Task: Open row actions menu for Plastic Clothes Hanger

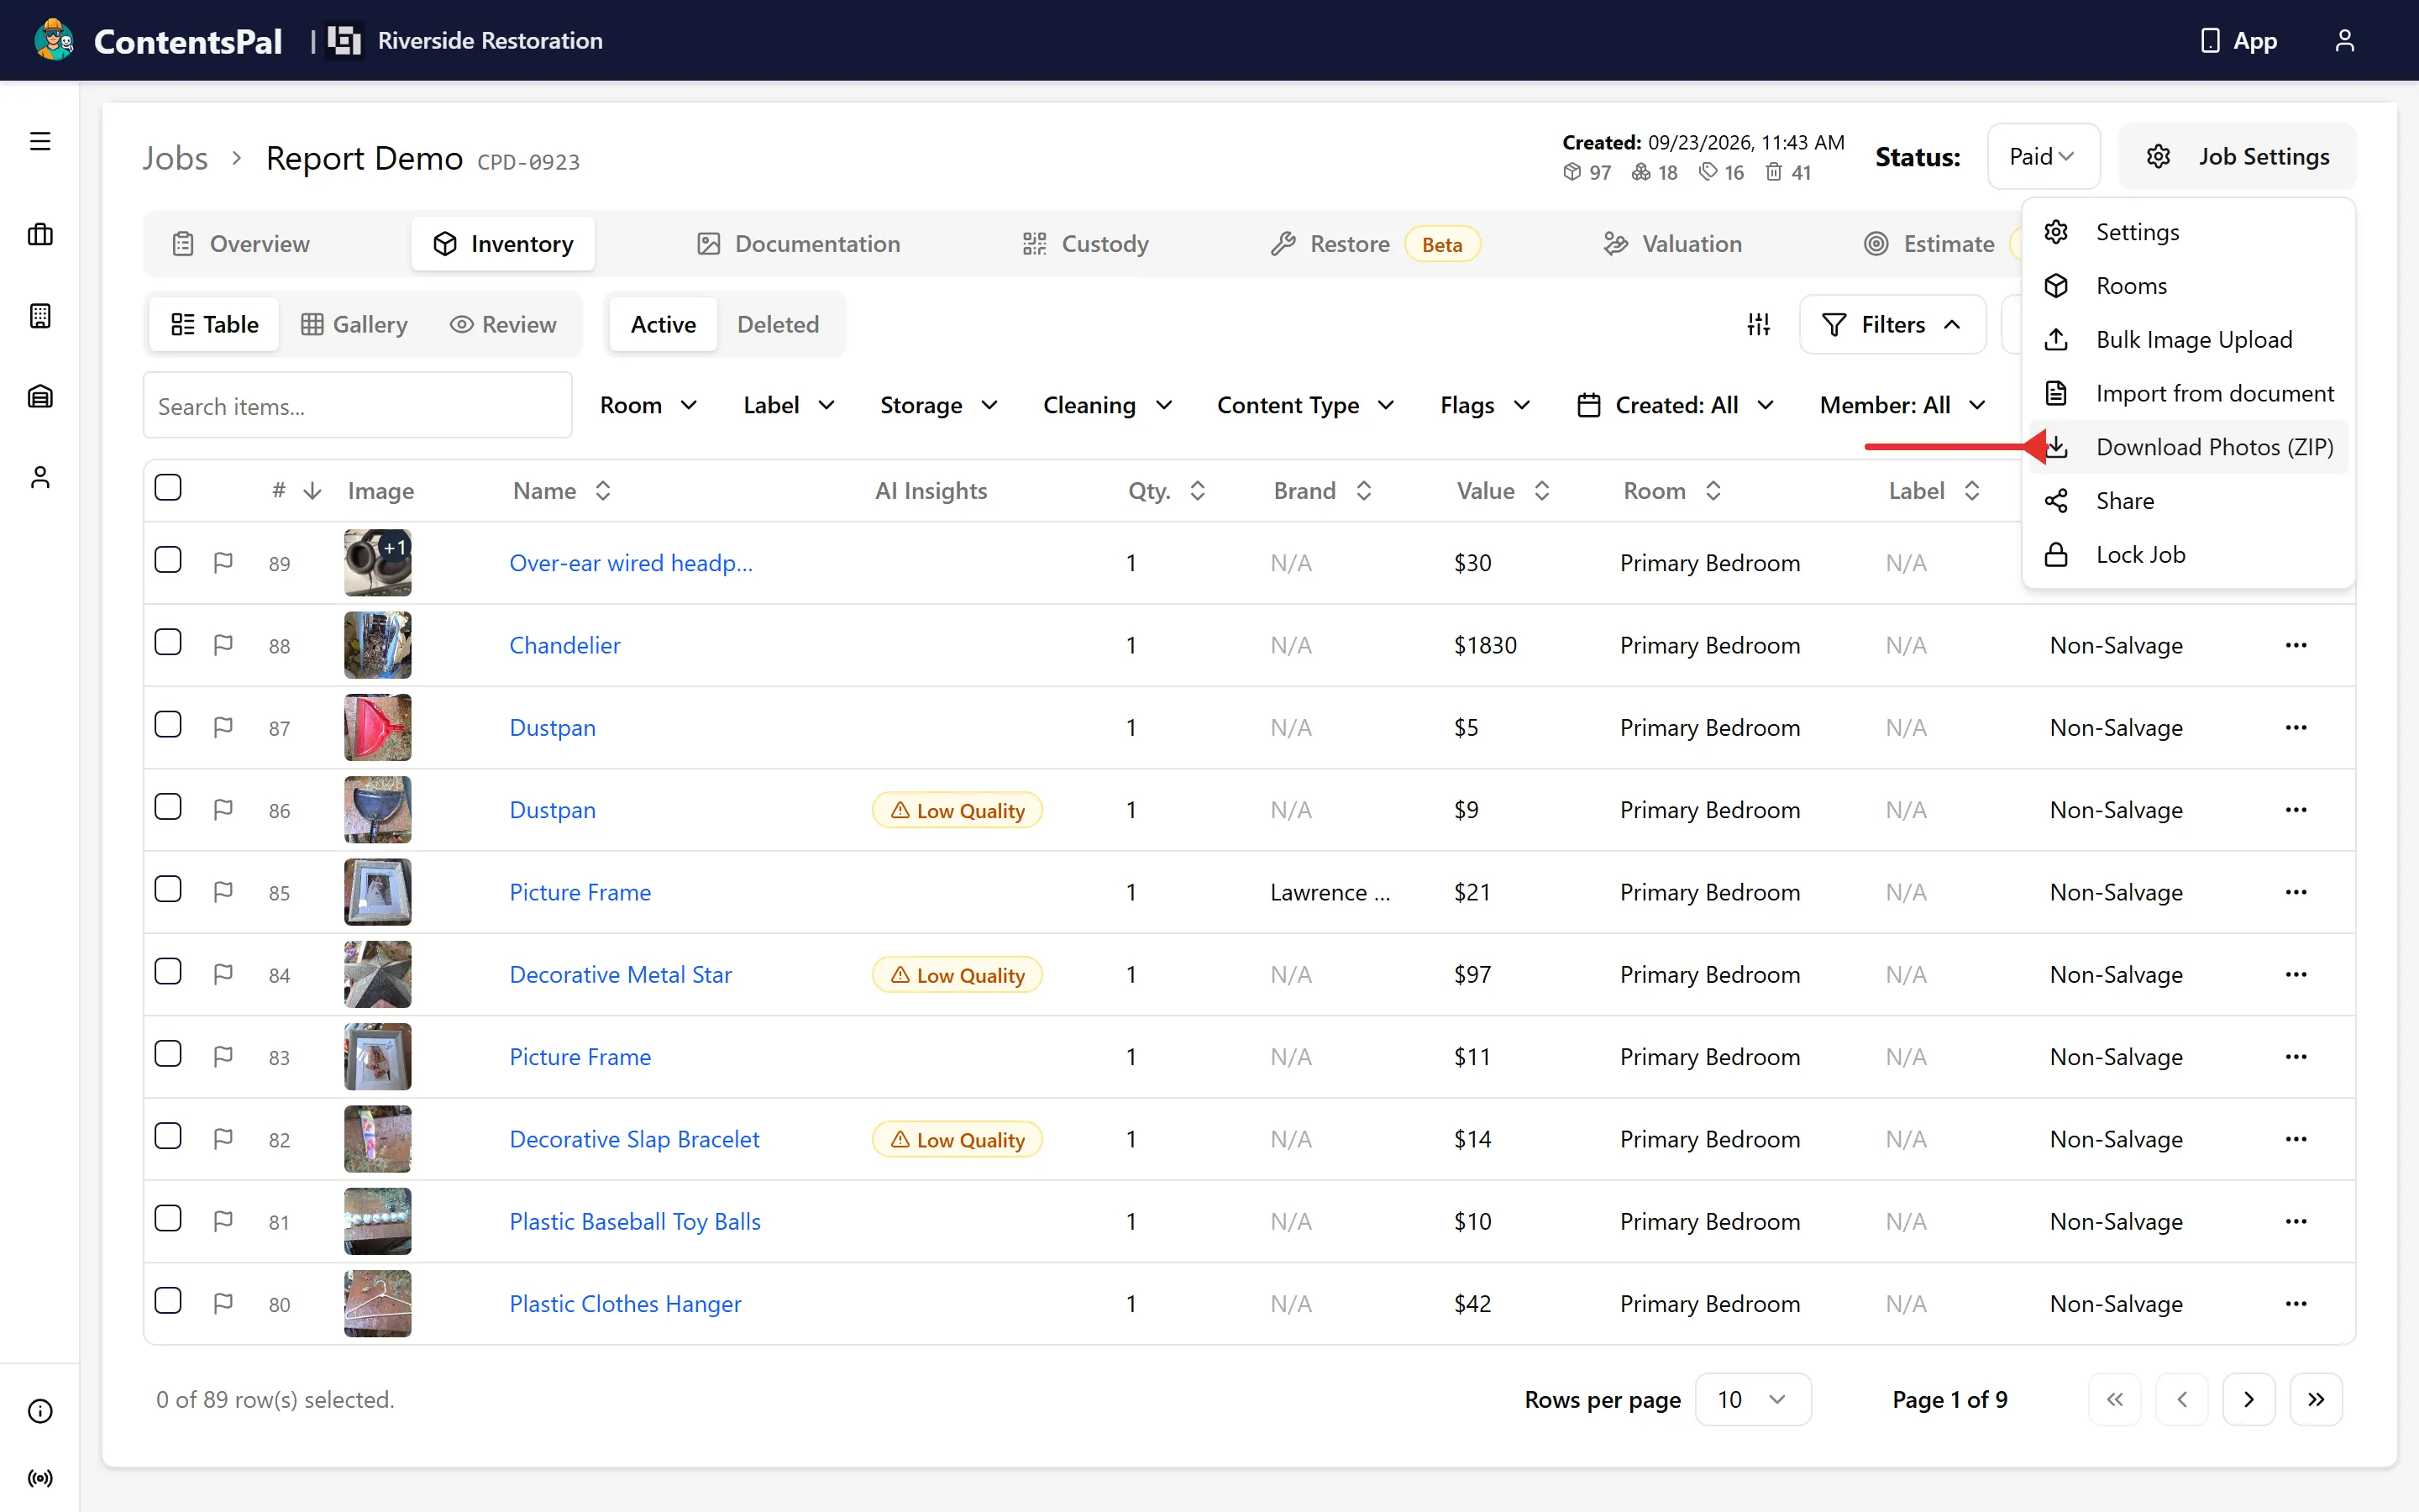Action: (x=2296, y=1303)
